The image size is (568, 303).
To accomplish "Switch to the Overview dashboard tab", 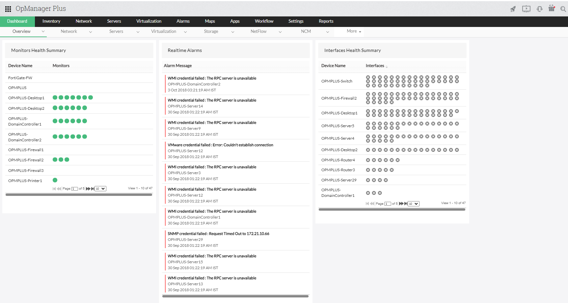I will coord(21,32).
